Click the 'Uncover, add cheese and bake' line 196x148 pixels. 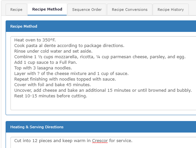[103, 90]
